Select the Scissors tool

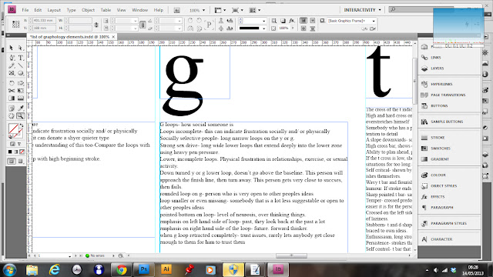12,91
